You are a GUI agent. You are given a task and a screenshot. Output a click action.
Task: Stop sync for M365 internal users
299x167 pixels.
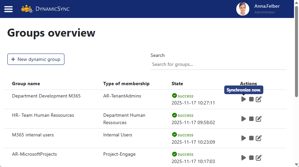pyautogui.click(x=251, y=138)
